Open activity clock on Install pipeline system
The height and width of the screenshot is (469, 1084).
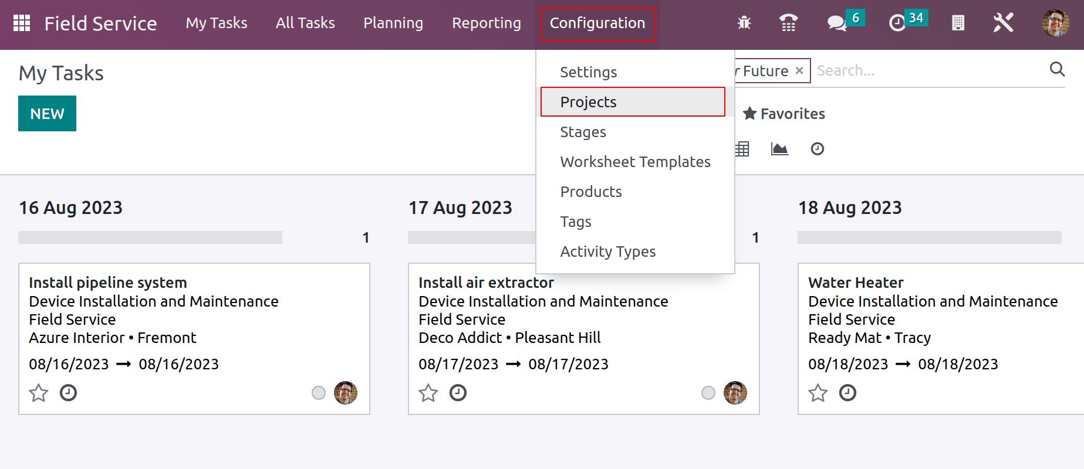tap(68, 393)
